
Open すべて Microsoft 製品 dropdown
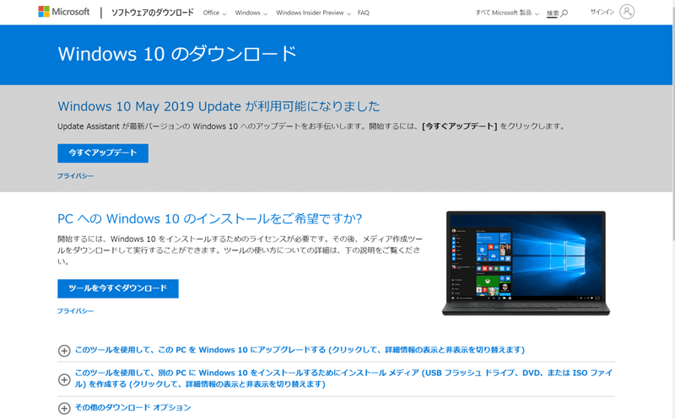click(507, 13)
